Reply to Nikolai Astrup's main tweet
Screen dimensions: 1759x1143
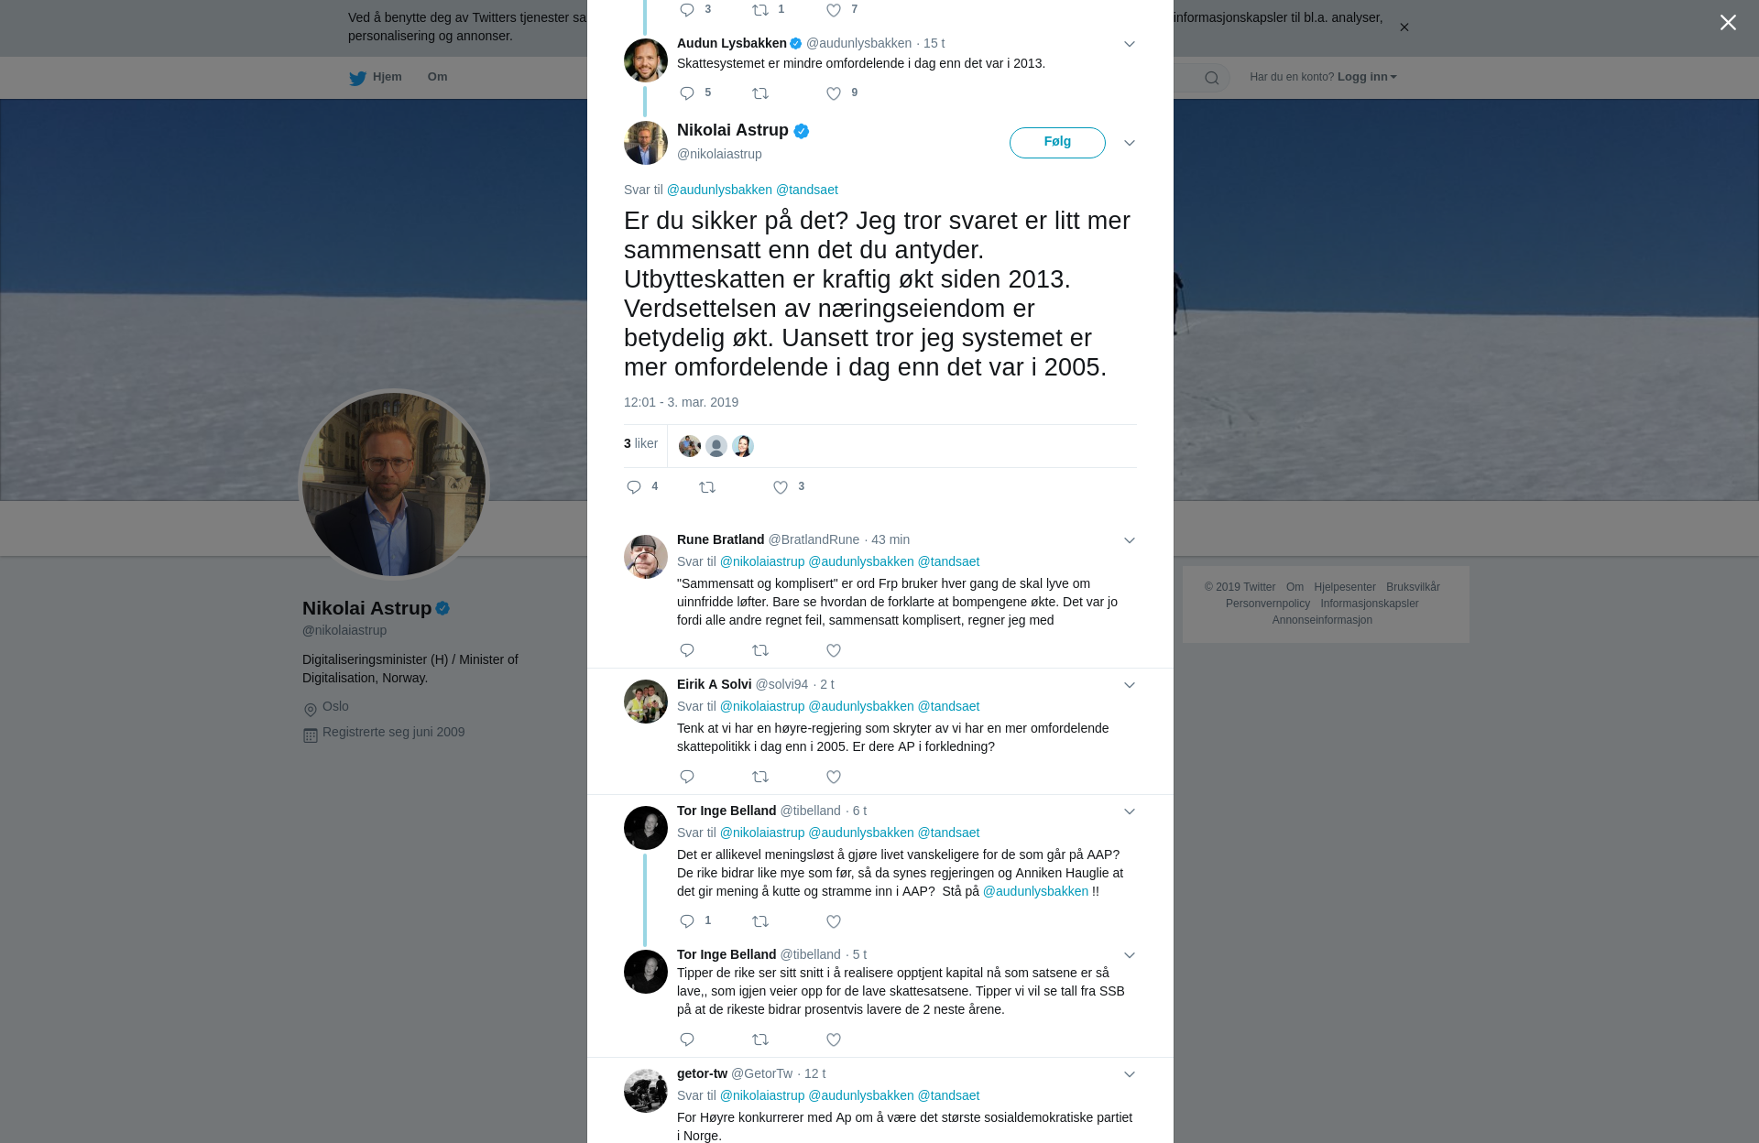pos(634,487)
